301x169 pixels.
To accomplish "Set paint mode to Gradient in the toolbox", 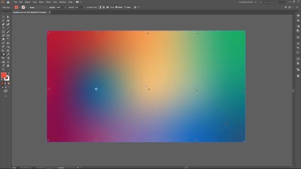I will coord(6,84).
